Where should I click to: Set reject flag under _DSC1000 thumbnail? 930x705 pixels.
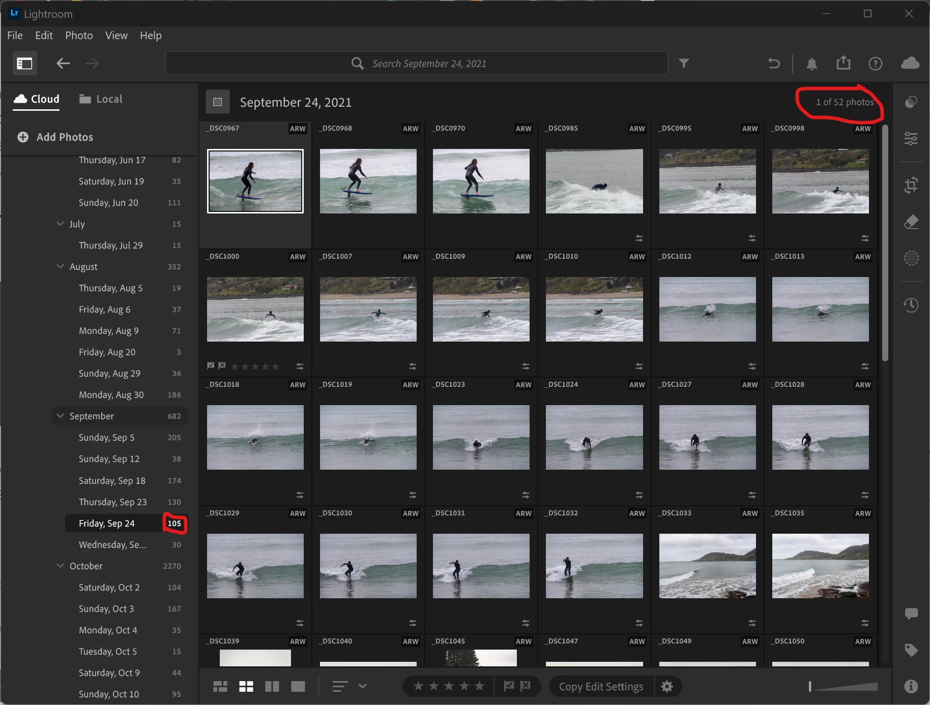tap(222, 365)
